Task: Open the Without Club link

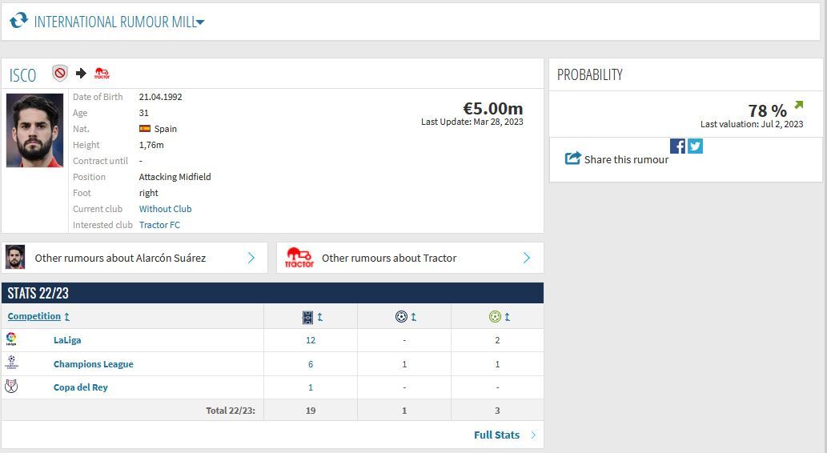Action: (165, 209)
